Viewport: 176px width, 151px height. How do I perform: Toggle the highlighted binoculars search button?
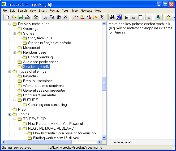pos(119,17)
